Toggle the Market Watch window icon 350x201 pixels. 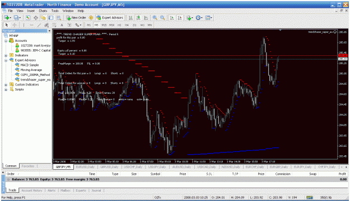(28, 17)
